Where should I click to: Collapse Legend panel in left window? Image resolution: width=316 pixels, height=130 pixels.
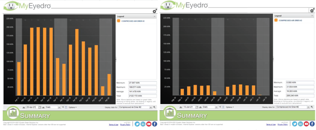click(x=155, y=17)
